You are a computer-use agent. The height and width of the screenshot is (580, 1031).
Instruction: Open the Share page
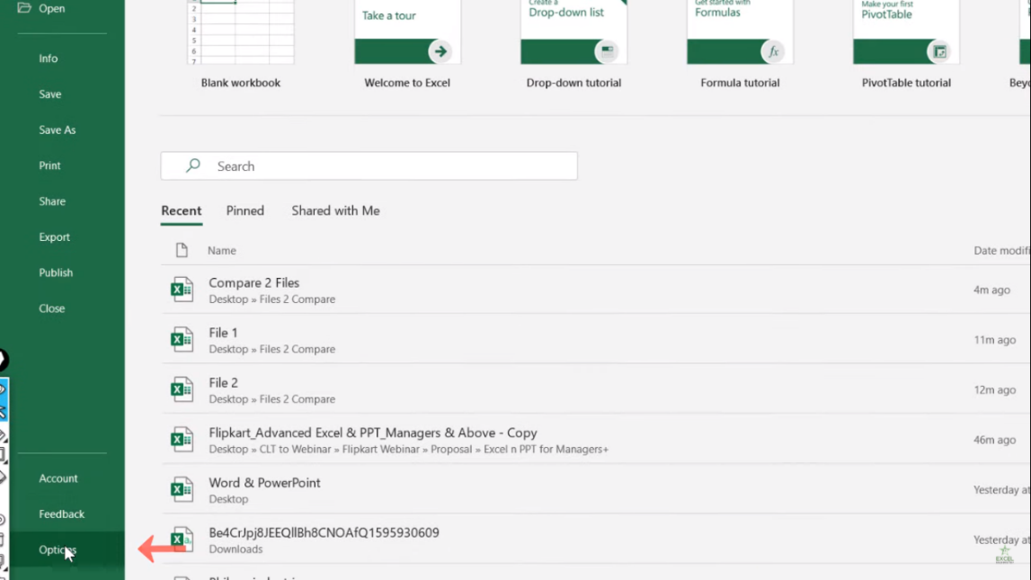tap(52, 201)
